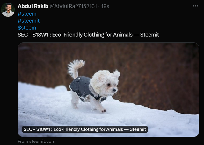Click Abdul Rakib's profile avatar photo
This screenshot has width=204, height=145.
pos(8,10)
